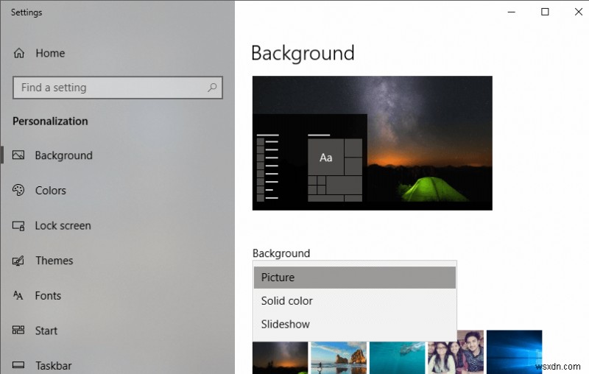This screenshot has height=374, width=589.
Task: Go to Lock screen settings
Action: (x=63, y=226)
